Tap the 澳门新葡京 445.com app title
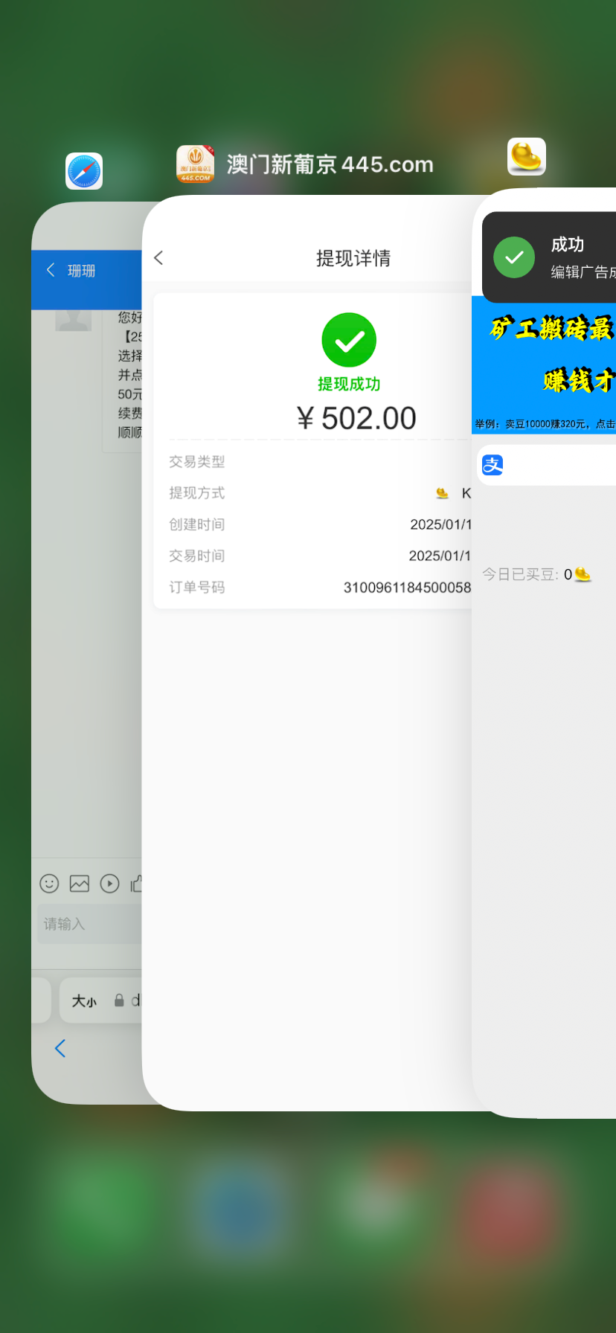Screen dimensions: 616x1333 point(330,164)
